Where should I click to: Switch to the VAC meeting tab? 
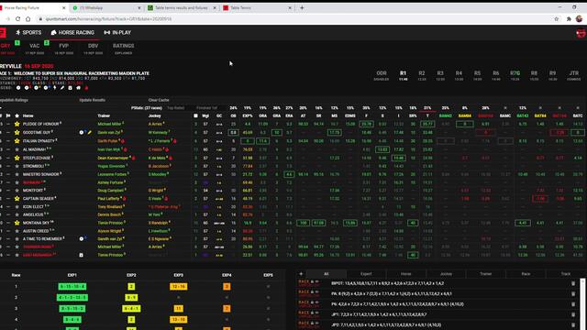click(x=35, y=49)
